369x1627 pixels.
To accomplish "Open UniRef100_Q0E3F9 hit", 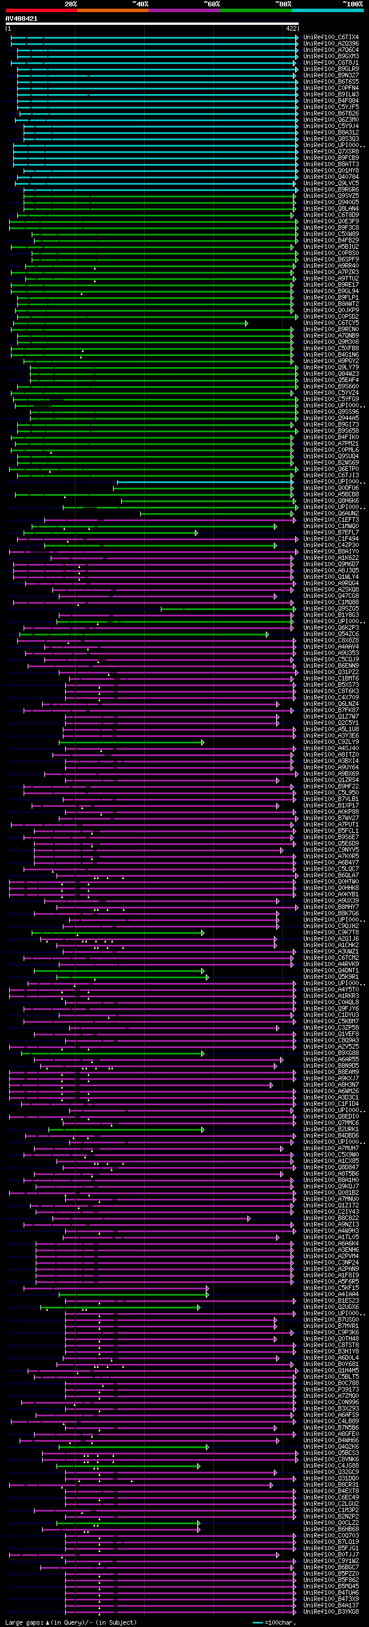I will point(331,221).
